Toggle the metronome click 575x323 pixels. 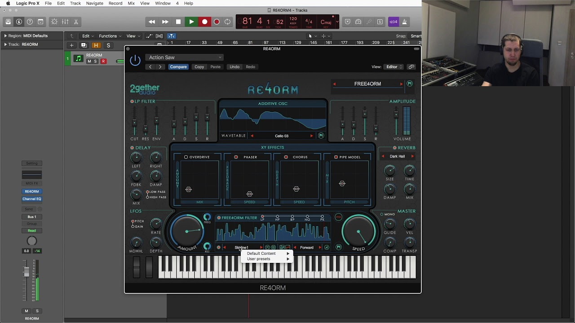(x=404, y=22)
